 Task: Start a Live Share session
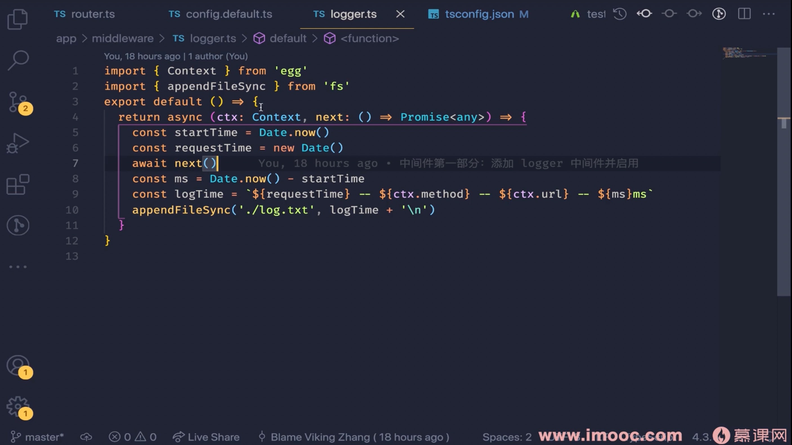(x=206, y=437)
